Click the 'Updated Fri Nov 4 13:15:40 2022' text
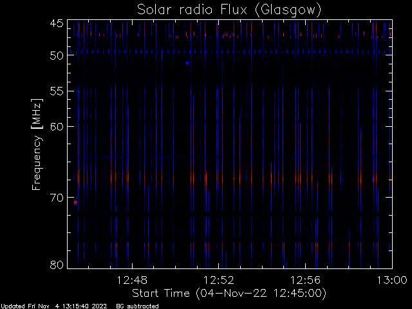This screenshot has width=412, height=309. pyautogui.click(x=54, y=306)
